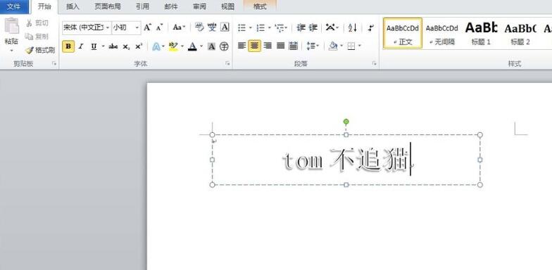Open underline style dropdown arrow

[103, 46]
